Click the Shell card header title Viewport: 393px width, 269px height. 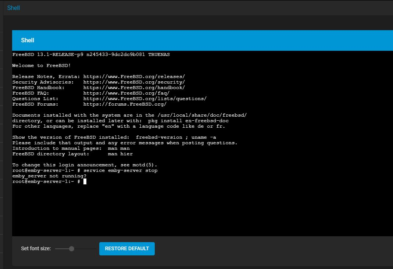[28, 40]
